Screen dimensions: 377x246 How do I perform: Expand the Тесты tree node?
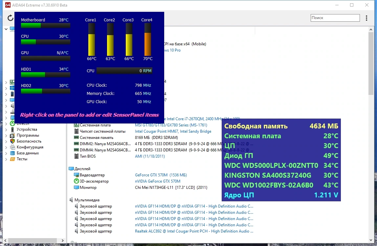[x=6, y=159]
